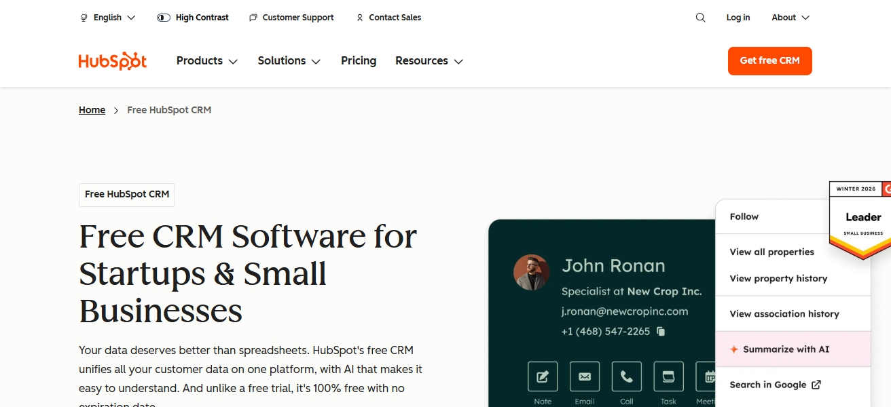Open the Meeting icon on the contact card

pyautogui.click(x=707, y=376)
